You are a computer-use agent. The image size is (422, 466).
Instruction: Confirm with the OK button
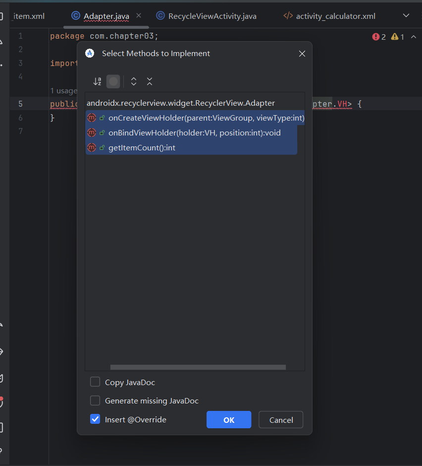pos(229,420)
